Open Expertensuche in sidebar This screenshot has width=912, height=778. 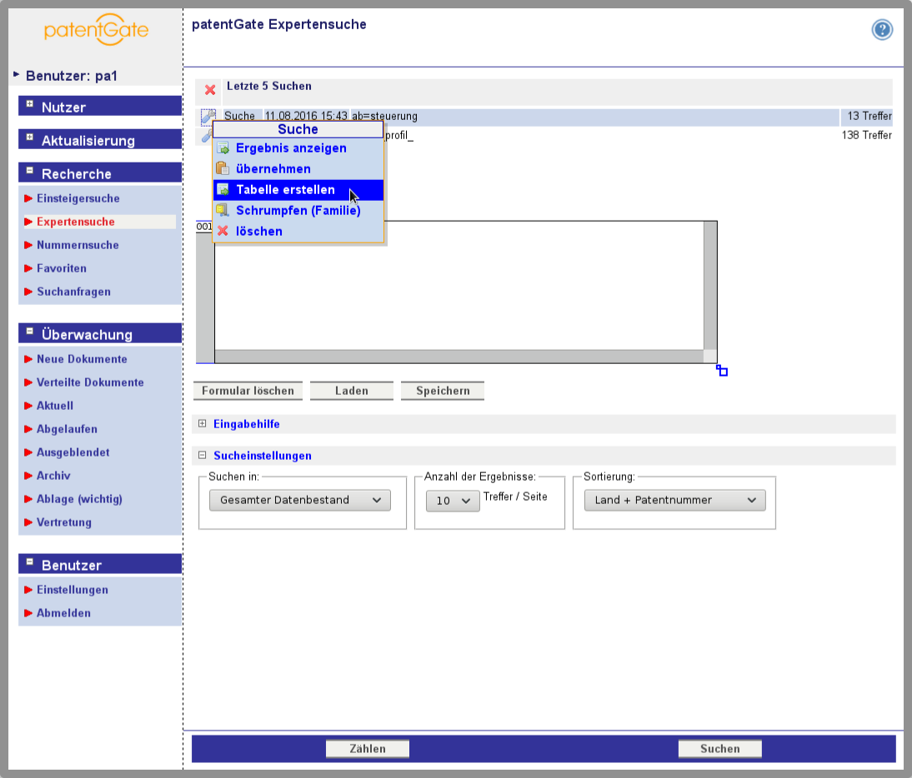[x=76, y=222]
